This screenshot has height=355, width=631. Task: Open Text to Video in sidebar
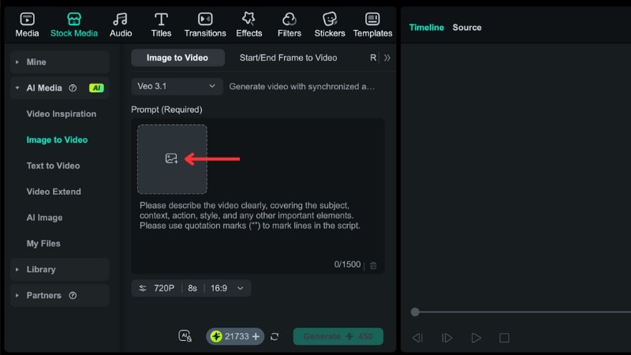(x=53, y=166)
